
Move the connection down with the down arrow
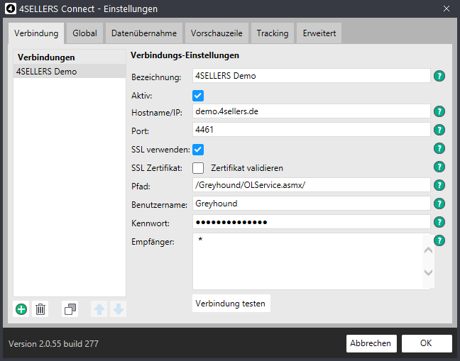[x=119, y=309]
